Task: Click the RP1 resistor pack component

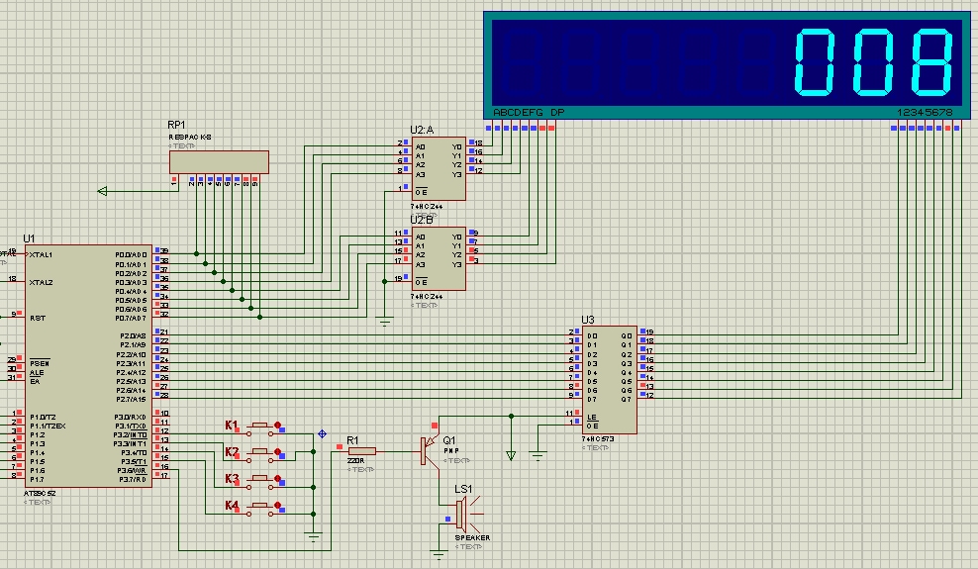Action: click(x=218, y=160)
